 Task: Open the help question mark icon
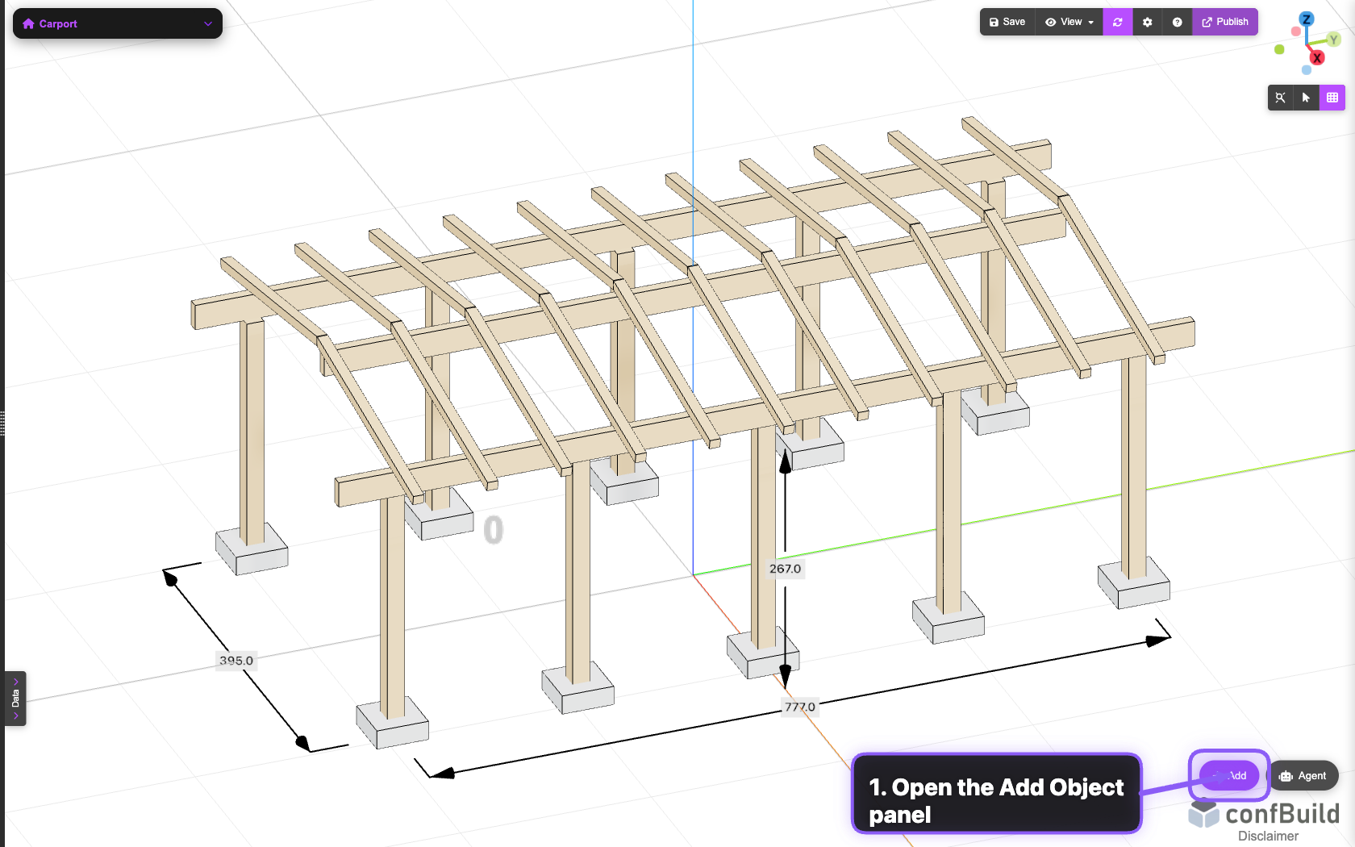[x=1177, y=22]
